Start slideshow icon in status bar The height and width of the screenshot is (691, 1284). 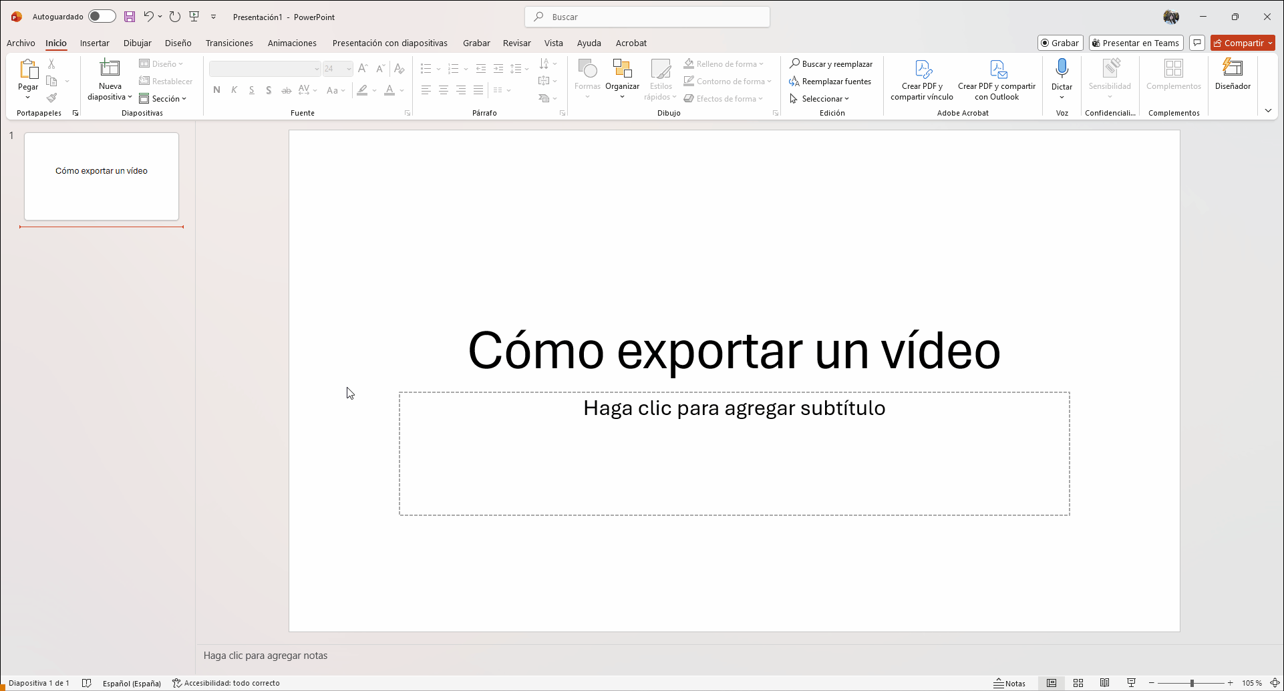coord(1131,683)
